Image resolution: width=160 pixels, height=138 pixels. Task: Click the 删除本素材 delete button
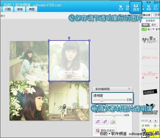tap(106, 131)
